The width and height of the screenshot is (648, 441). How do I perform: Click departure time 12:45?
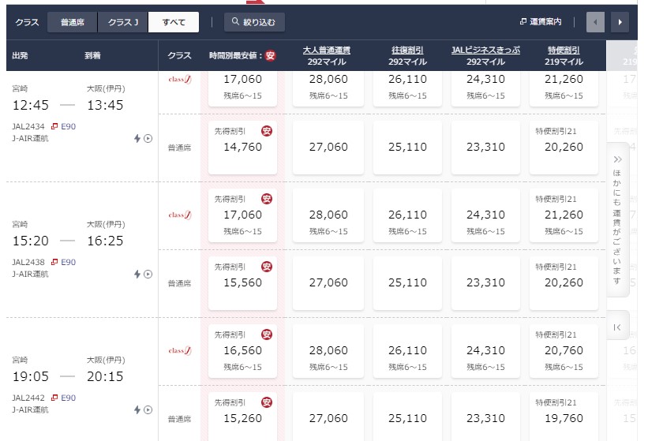[31, 105]
